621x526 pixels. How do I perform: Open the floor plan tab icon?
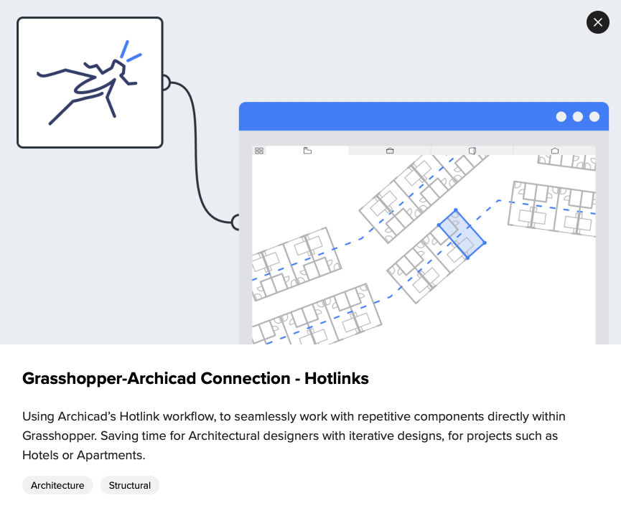pyautogui.click(x=307, y=151)
